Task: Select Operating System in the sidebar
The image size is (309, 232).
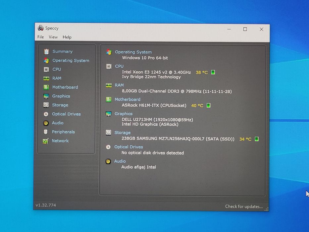Action: point(71,60)
